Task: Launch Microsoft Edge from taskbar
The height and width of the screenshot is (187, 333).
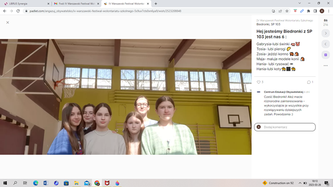Action: (35, 183)
